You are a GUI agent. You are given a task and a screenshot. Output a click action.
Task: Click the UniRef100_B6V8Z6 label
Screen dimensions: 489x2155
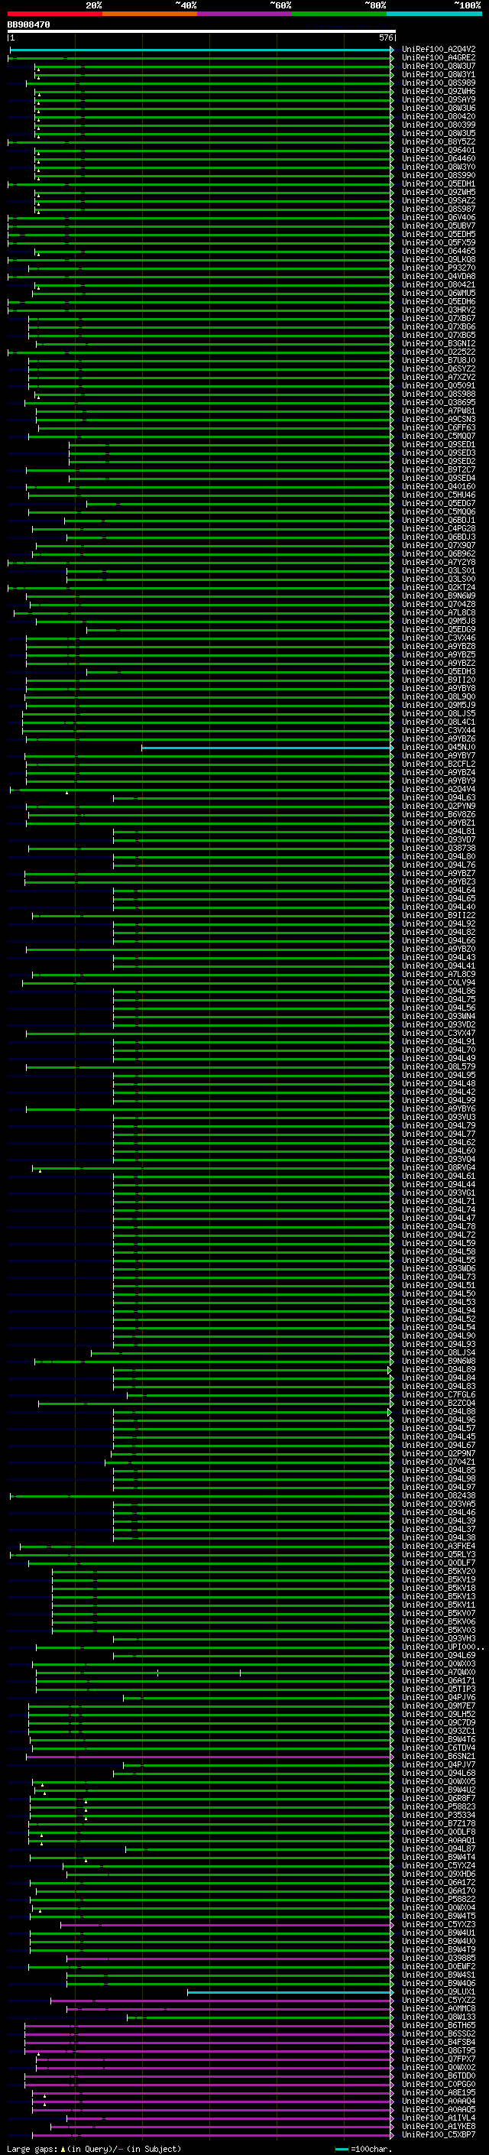tap(439, 814)
